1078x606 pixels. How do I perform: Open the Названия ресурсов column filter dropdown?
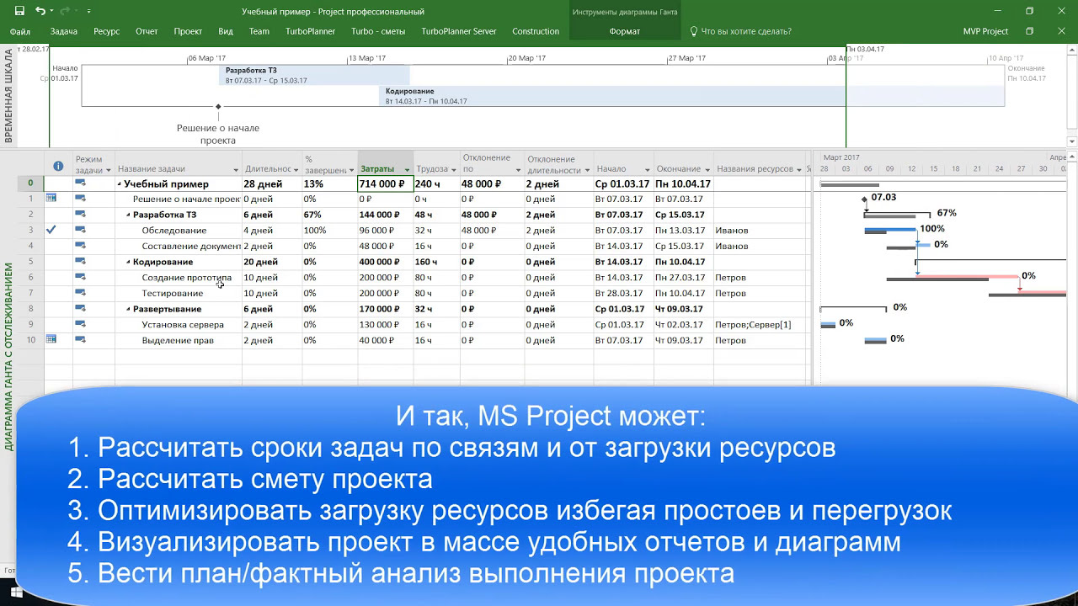coord(798,170)
